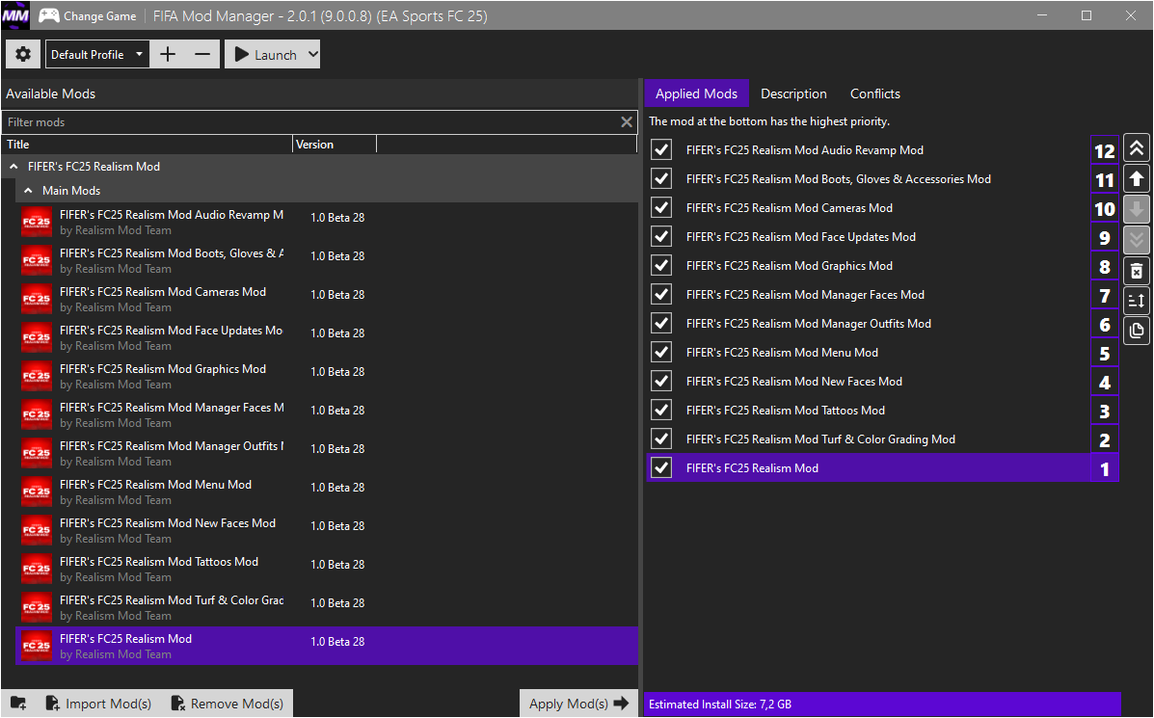Viewport: 1154px width, 718px height.
Task: Move selected mod up one position
Action: [1137, 178]
